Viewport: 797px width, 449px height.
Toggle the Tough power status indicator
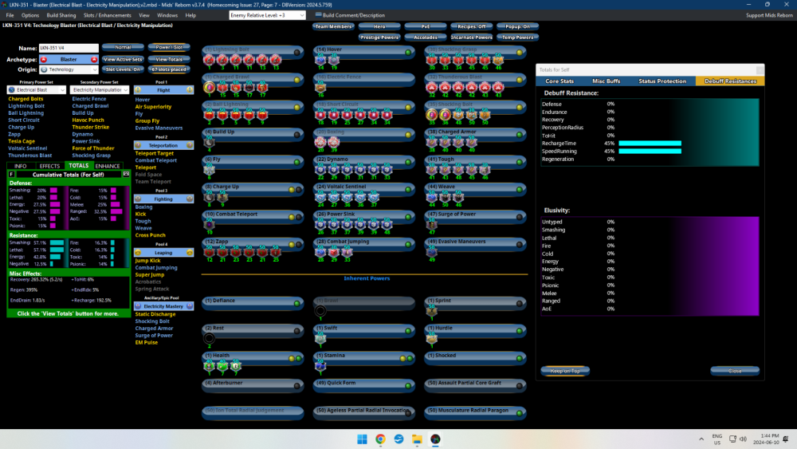(x=520, y=162)
